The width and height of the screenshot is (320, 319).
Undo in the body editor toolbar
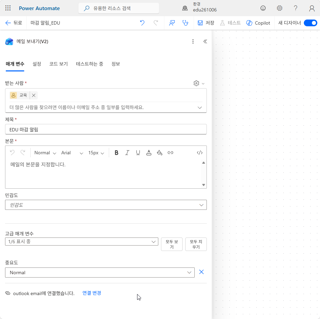click(12, 153)
